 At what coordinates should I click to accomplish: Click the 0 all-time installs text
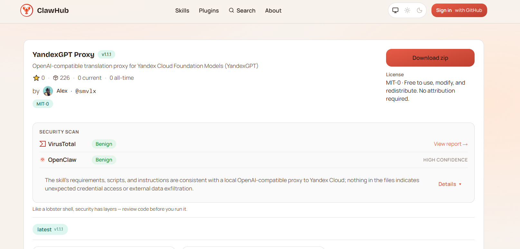coord(122,78)
